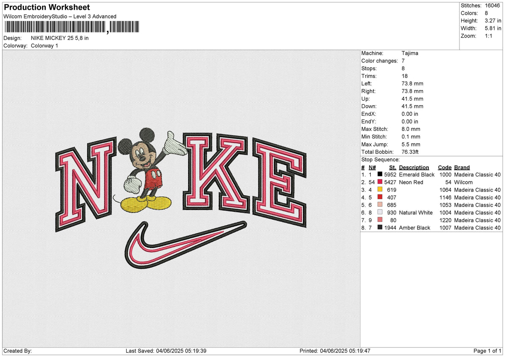Image resolution: width=505 pixels, height=357 pixels.
Task: Select the Neon Red thread swatch
Action: (380, 182)
